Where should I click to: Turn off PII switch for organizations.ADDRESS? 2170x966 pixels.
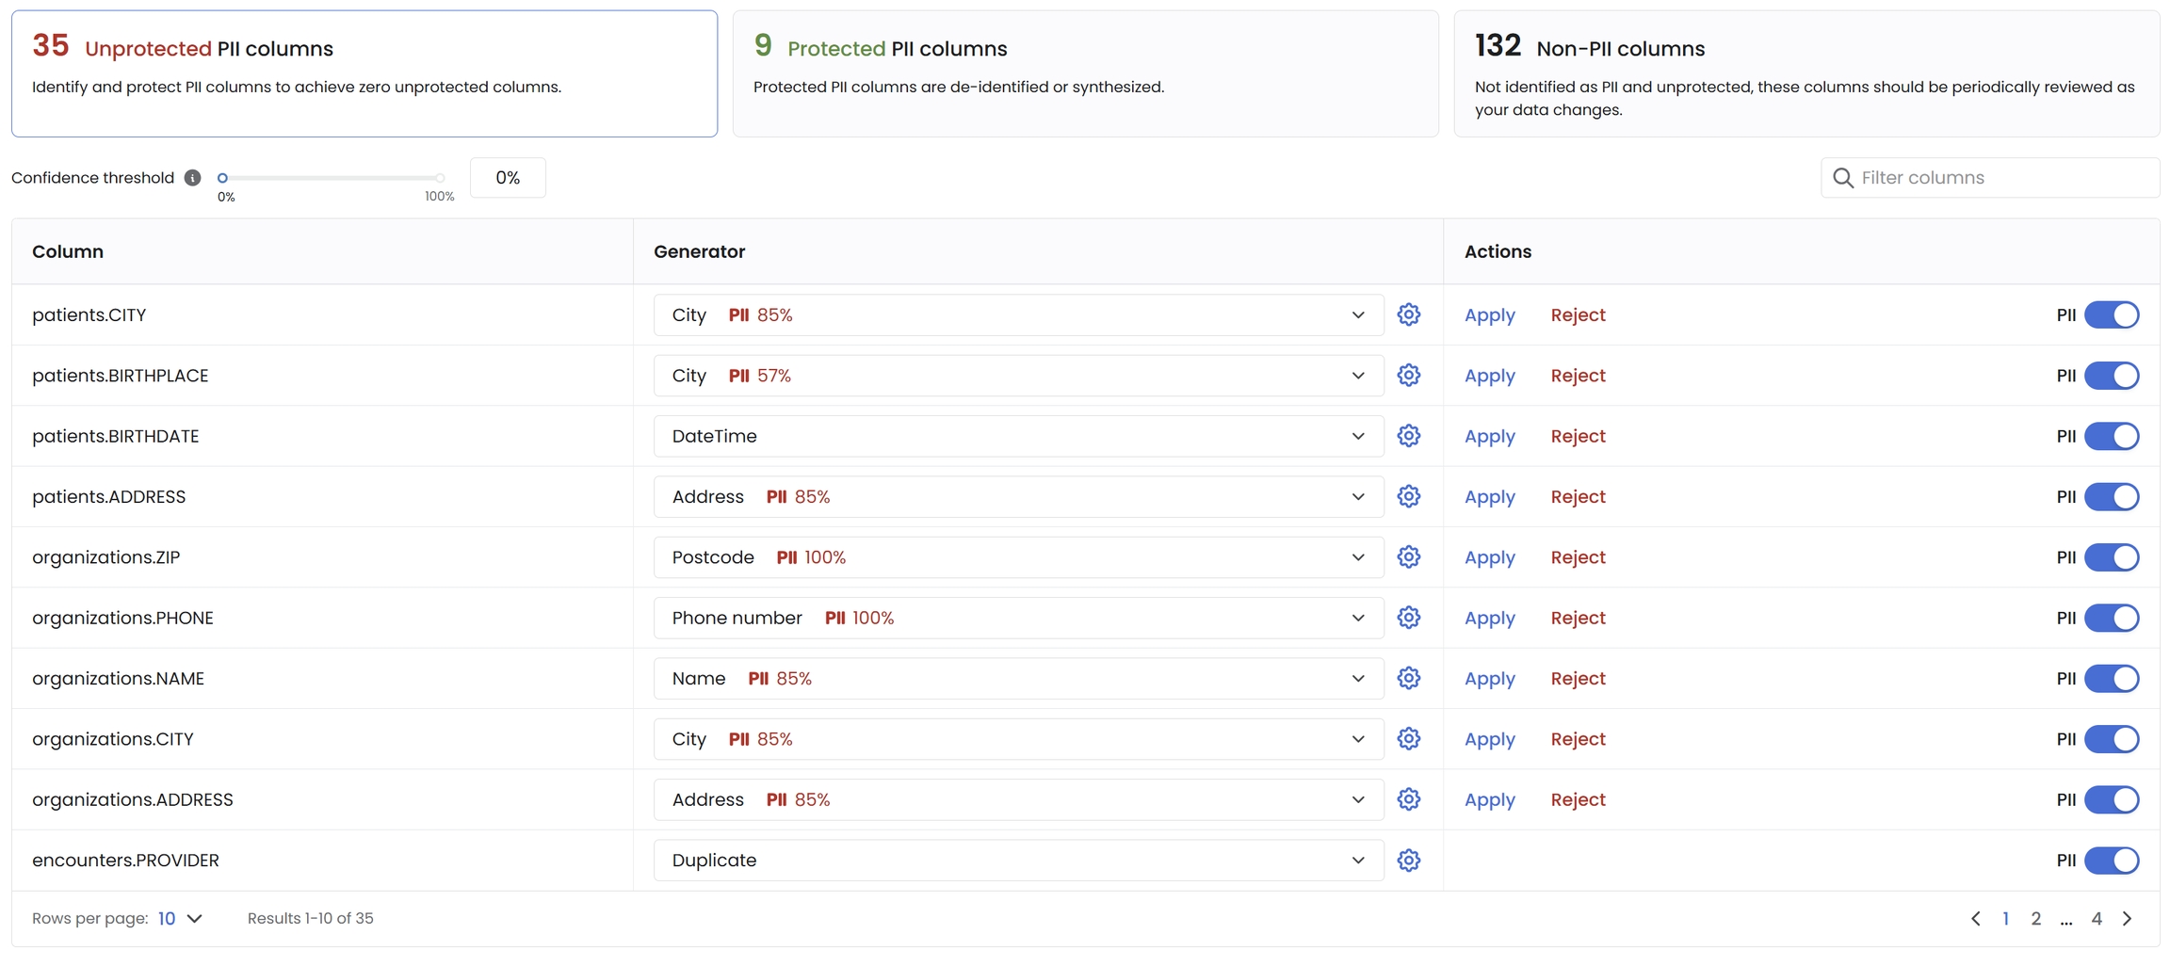point(2111,799)
